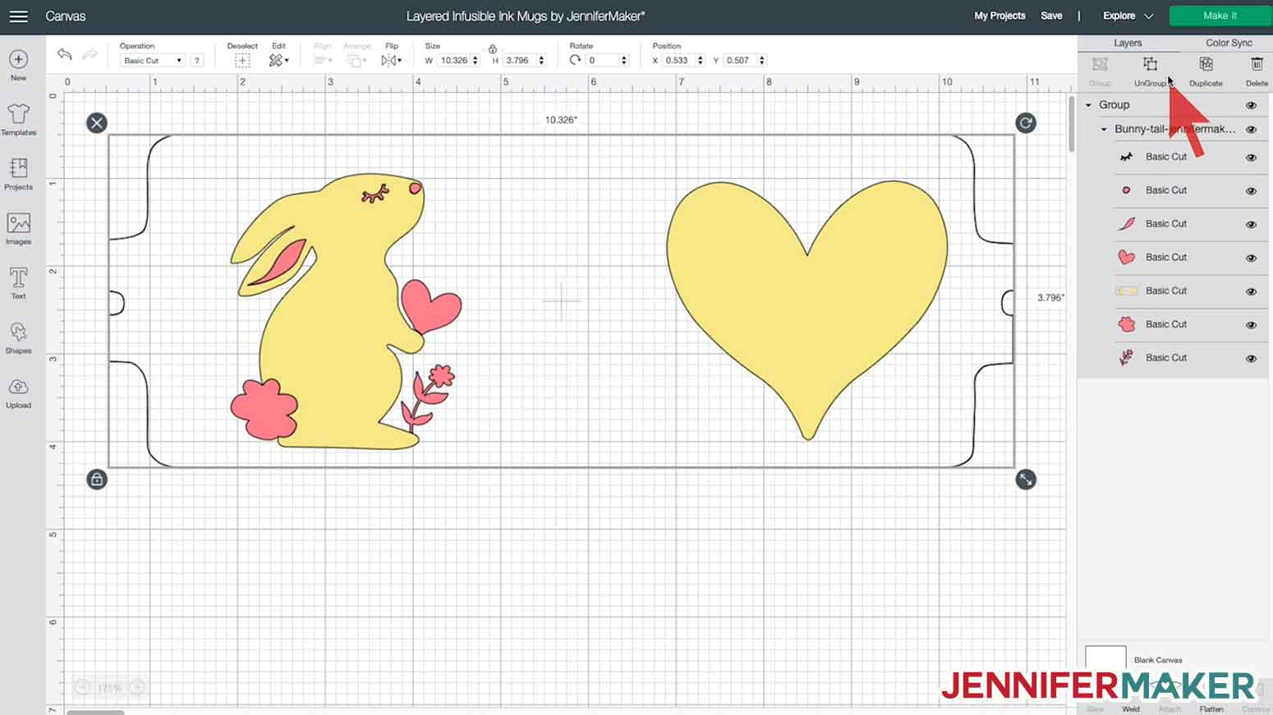Click the Rotate icon in the toolbar

tap(575, 60)
